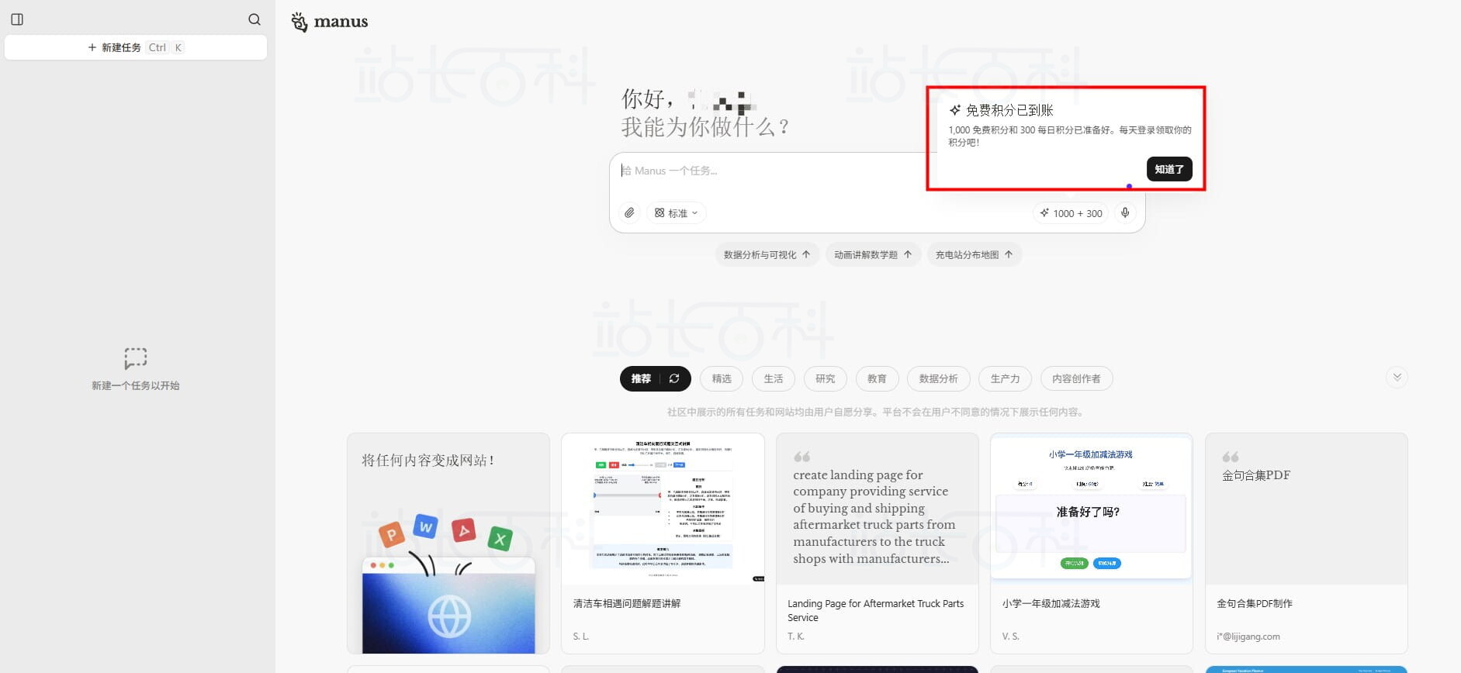
Task: Switch to the 生活 tab
Action: click(x=774, y=378)
